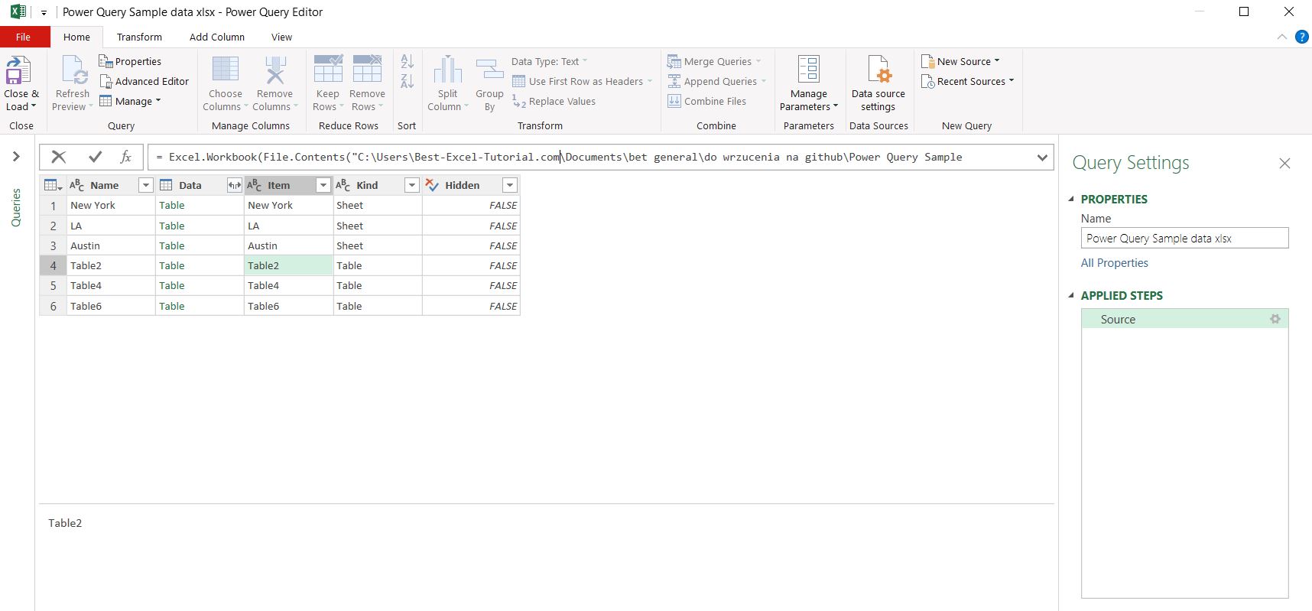Click the Keep Rows icon
The width and height of the screenshot is (1312, 611).
point(328,69)
